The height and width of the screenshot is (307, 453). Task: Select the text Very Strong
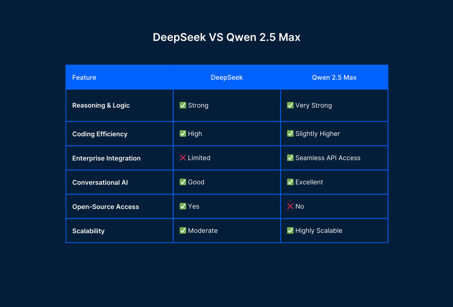point(313,105)
